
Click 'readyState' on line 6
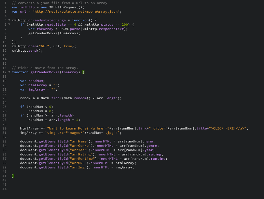pyautogui.click(x=55, y=25)
